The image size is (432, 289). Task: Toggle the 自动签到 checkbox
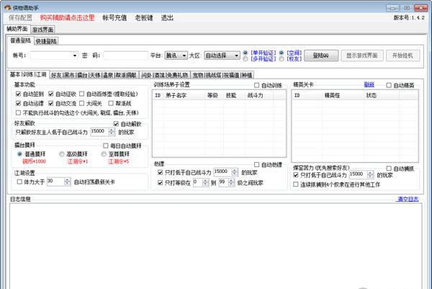pyautogui.click(x=19, y=94)
